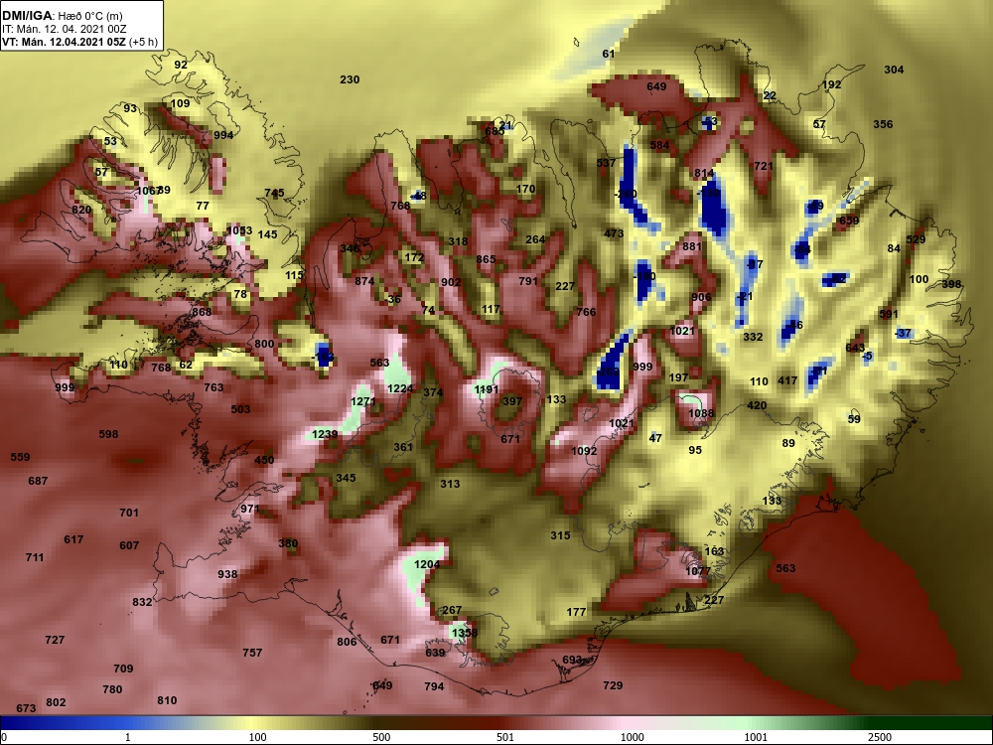Click the map value 332

(x=753, y=337)
